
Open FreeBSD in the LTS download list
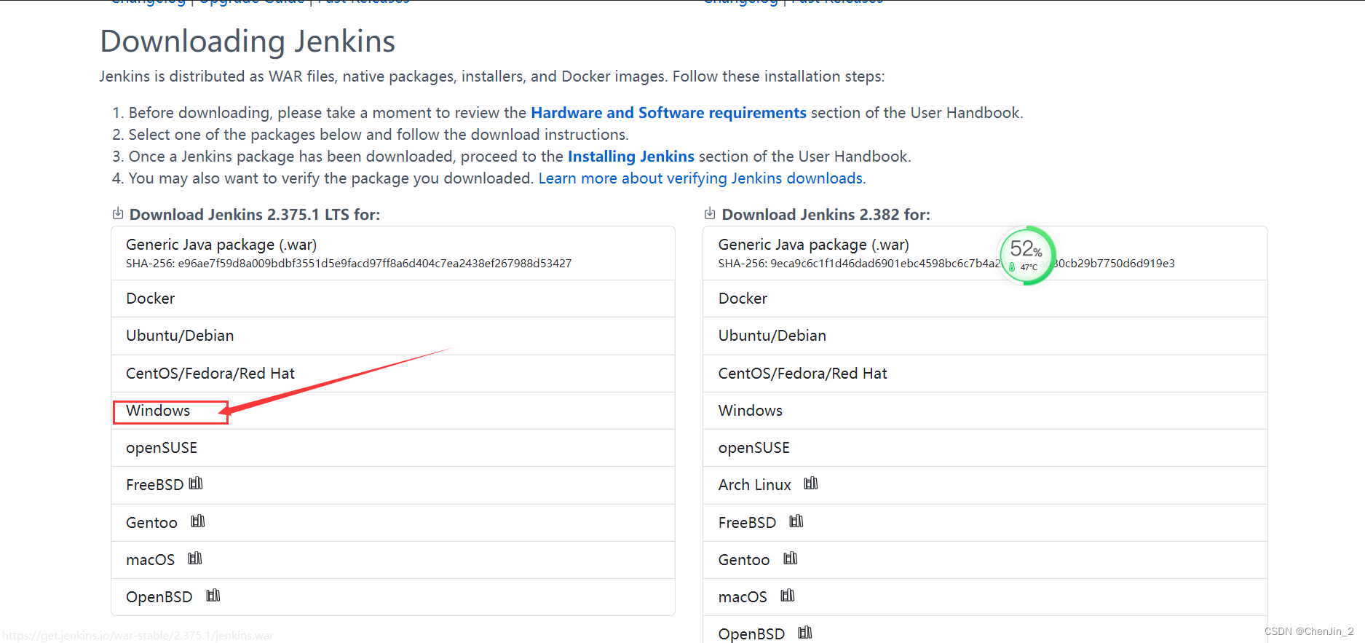tap(393, 485)
